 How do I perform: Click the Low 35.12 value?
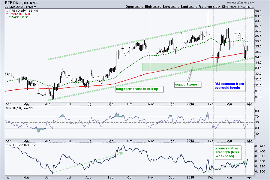click(x=171, y=7)
